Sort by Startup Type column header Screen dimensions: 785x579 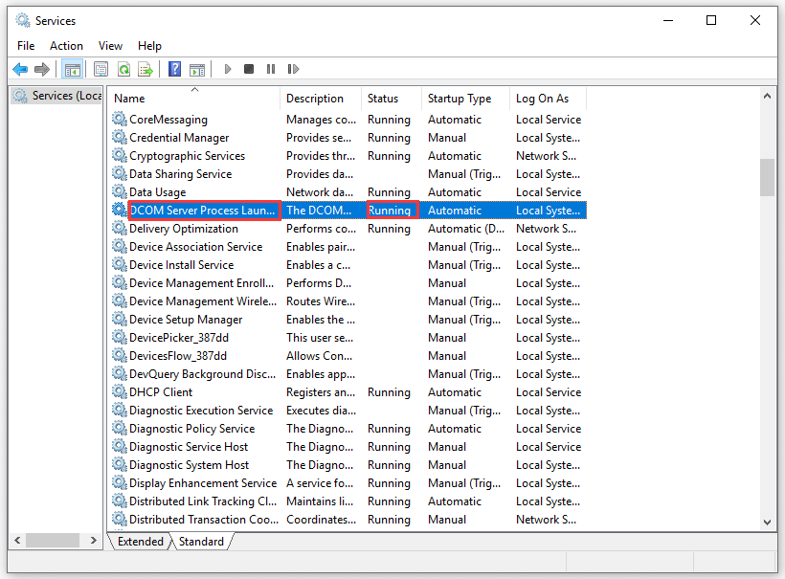pyautogui.click(x=465, y=99)
